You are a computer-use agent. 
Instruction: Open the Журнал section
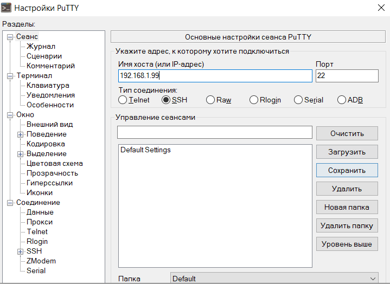41,46
